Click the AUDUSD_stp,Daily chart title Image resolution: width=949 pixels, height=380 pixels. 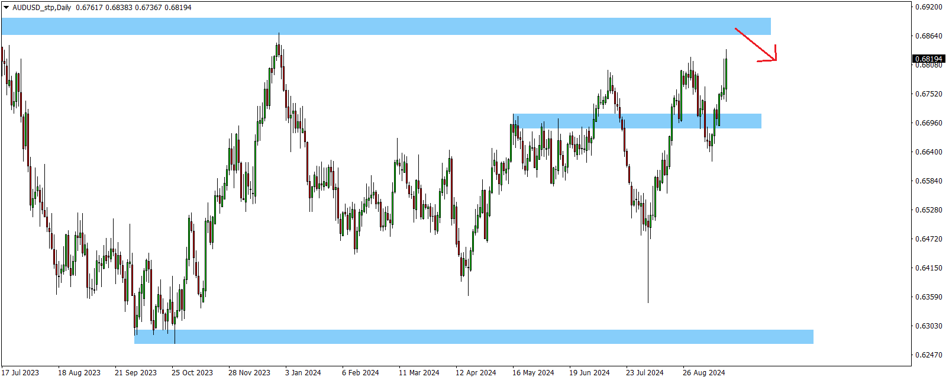[41, 8]
